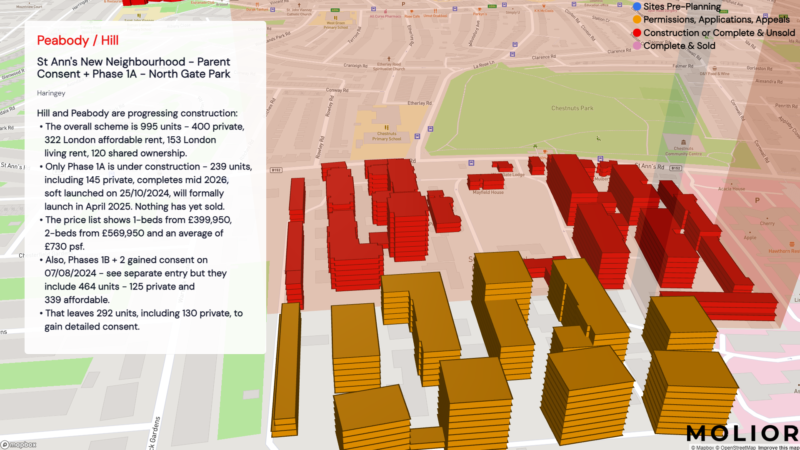This screenshot has width=800, height=450.
Task: Click the Improve this map link
Action: 778,447
